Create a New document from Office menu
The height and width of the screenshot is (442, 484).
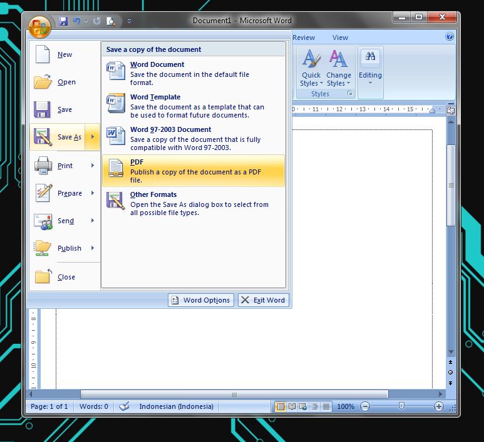[65, 54]
